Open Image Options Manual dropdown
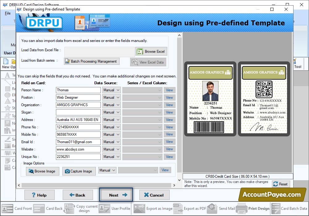Viewport: 309px width, 216px height. point(107,170)
